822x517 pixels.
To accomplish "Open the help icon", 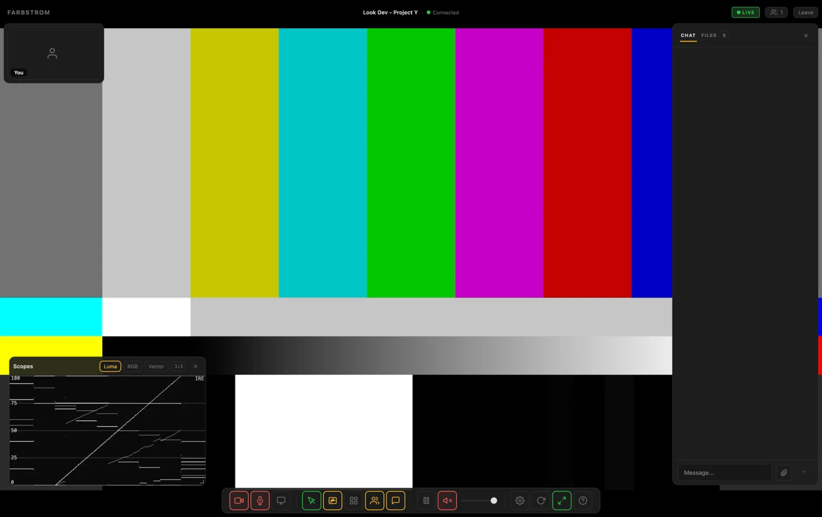I will click(583, 501).
